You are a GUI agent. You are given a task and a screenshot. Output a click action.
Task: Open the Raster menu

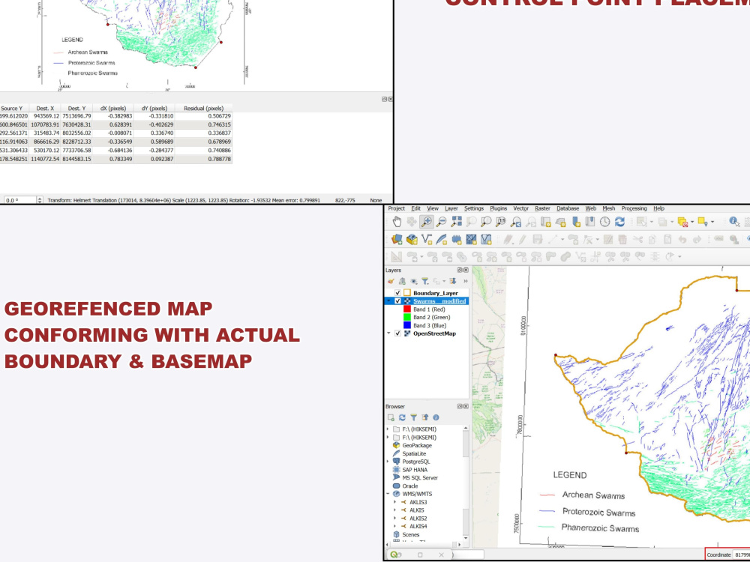pos(542,208)
